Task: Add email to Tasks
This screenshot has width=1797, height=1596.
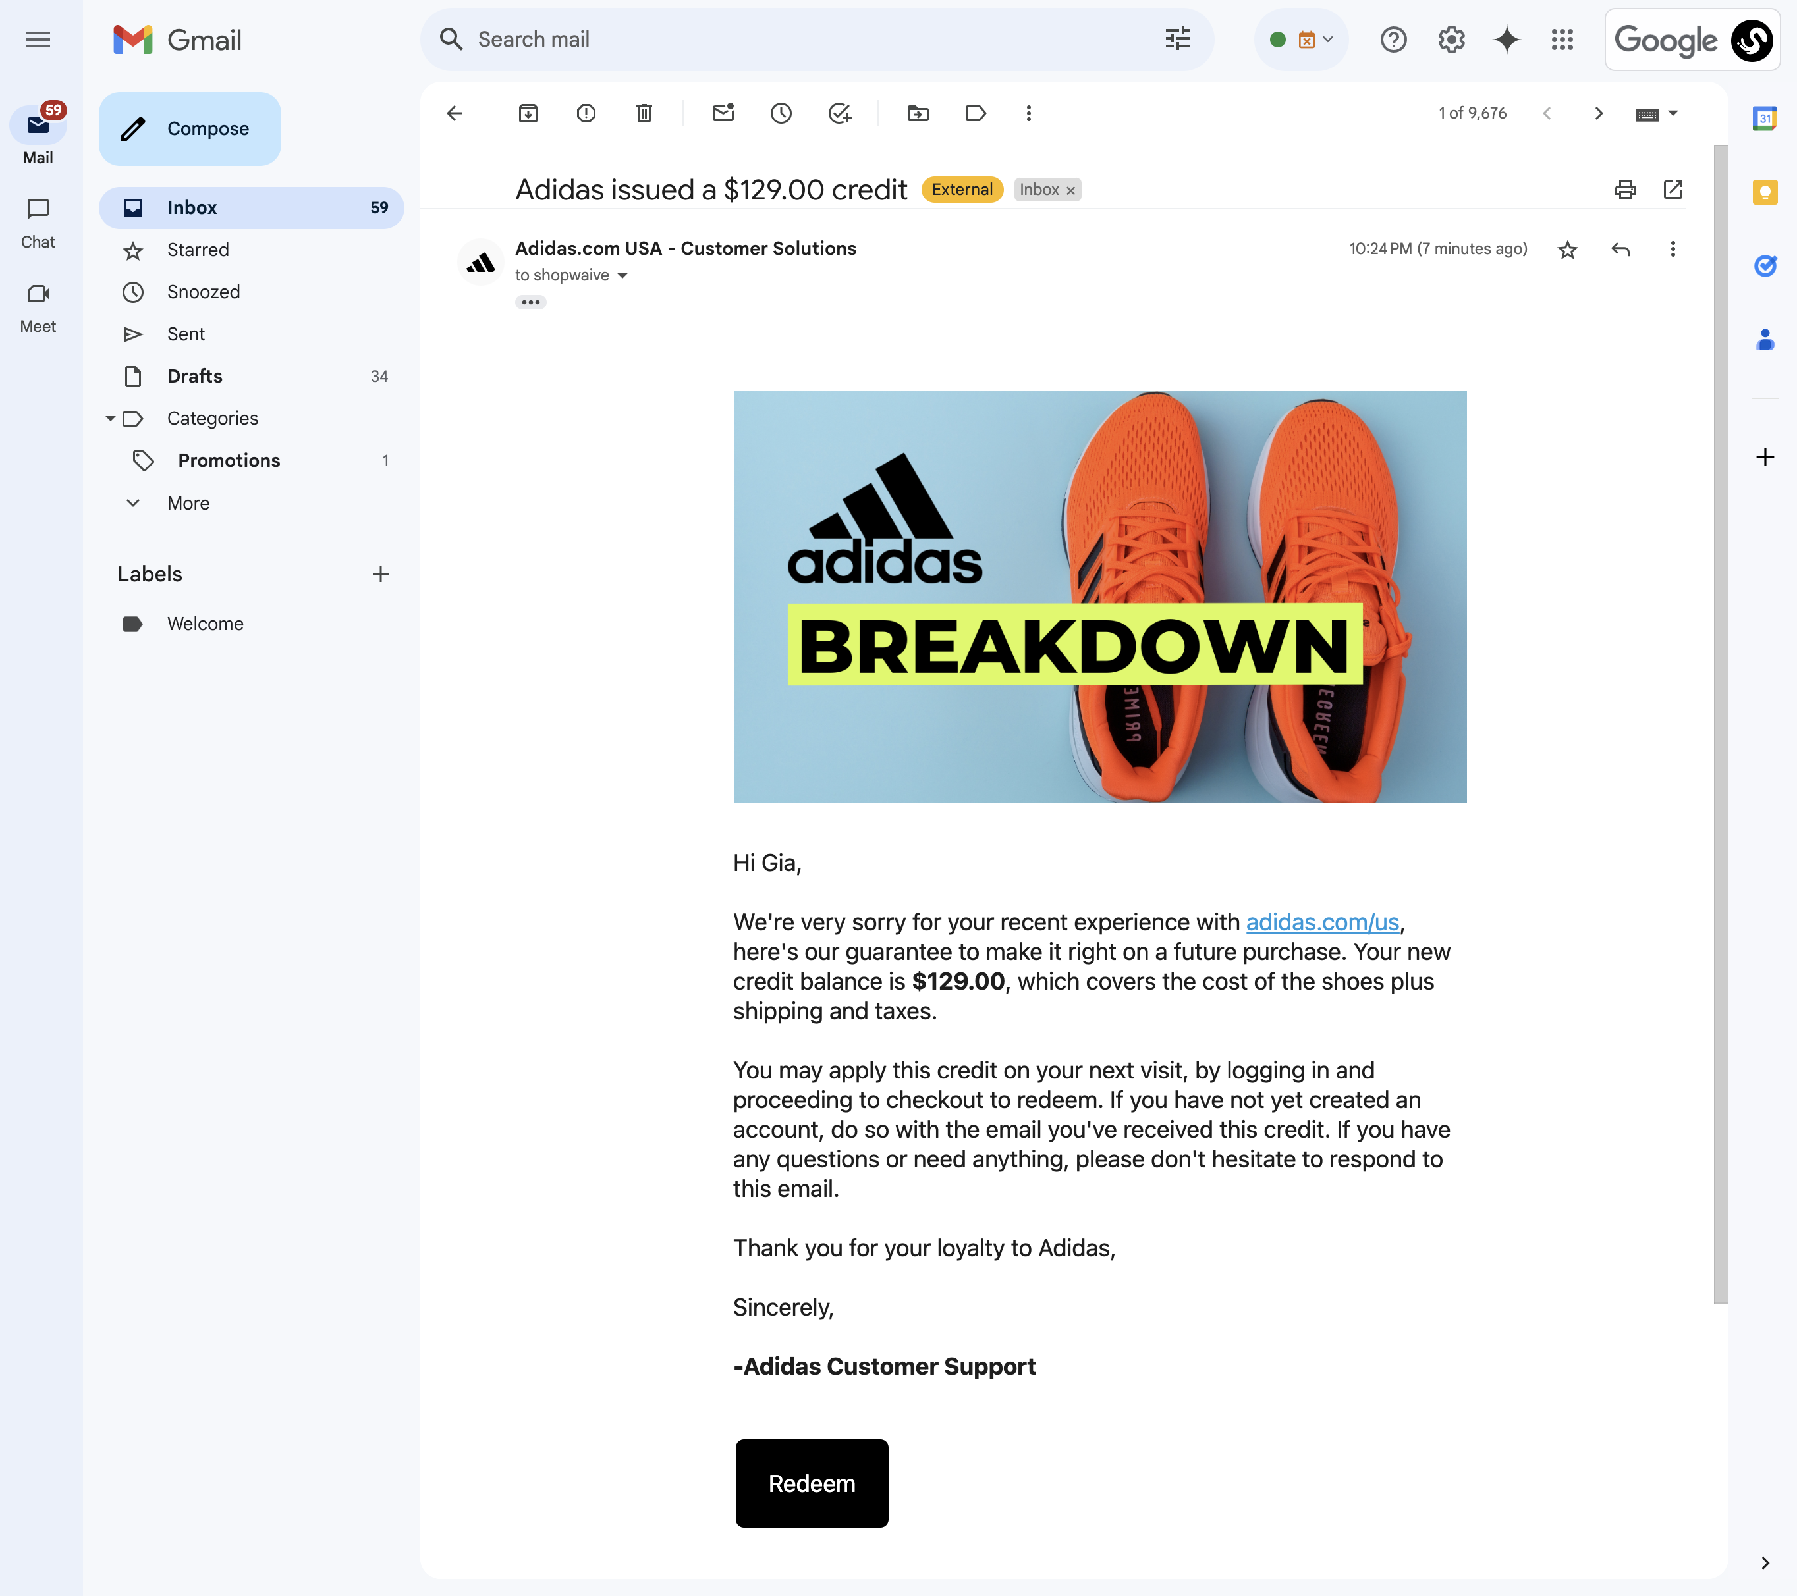Action: tap(840, 113)
